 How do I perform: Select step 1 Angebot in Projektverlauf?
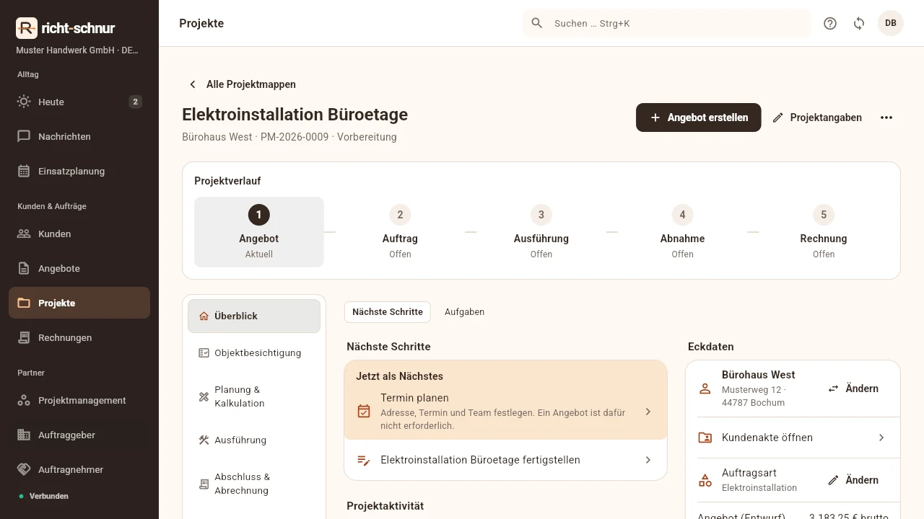259,232
